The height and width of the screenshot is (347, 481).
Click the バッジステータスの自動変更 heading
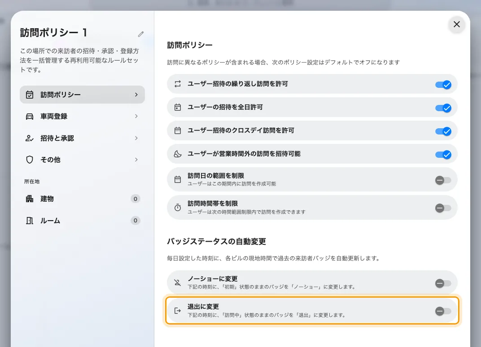pos(216,242)
